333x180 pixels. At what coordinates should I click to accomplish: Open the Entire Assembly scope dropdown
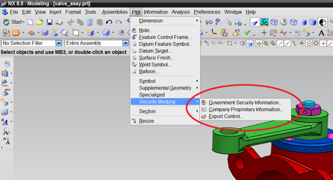[x=126, y=43]
